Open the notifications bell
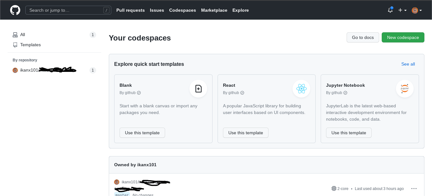 click(x=390, y=10)
